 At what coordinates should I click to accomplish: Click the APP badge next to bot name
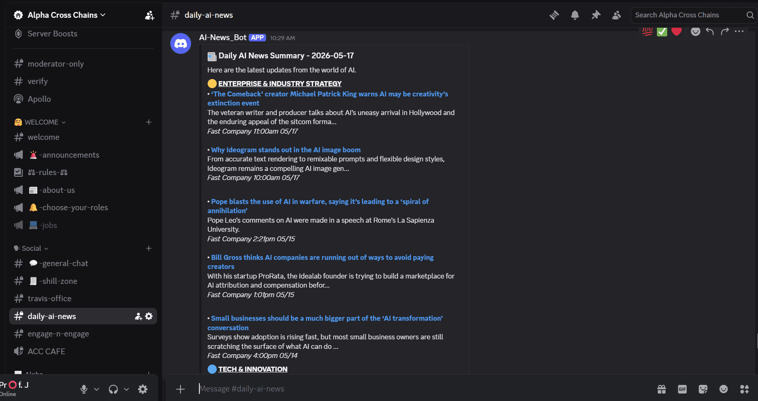click(x=257, y=38)
